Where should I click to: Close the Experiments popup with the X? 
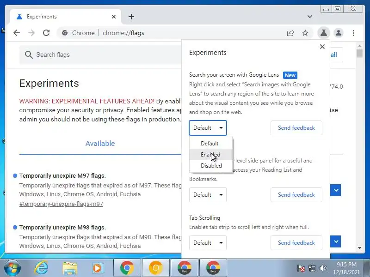point(322,47)
